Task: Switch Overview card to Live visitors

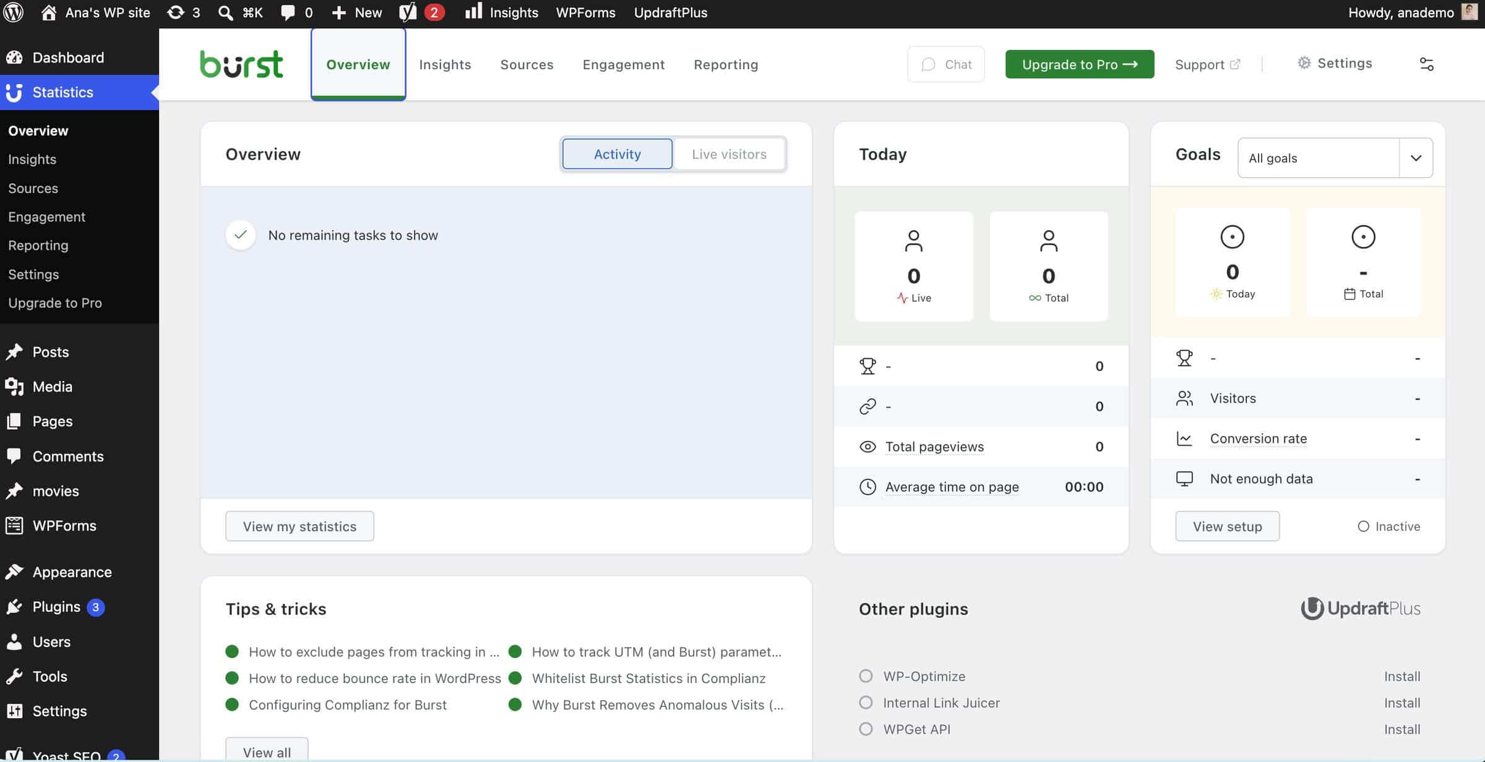Action: [729, 154]
